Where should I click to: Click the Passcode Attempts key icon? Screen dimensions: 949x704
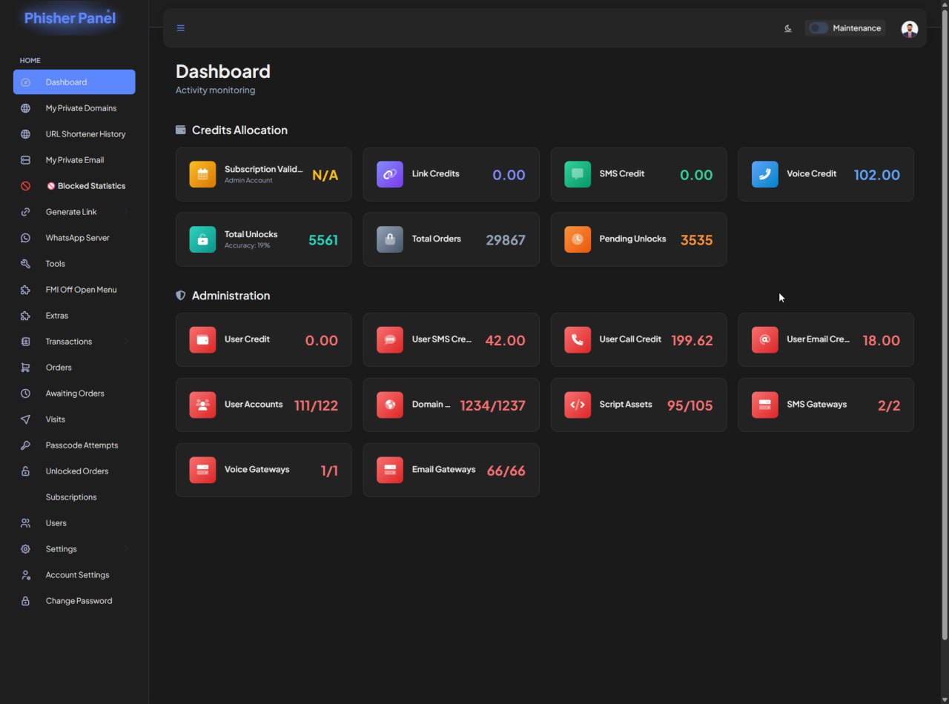click(x=25, y=445)
